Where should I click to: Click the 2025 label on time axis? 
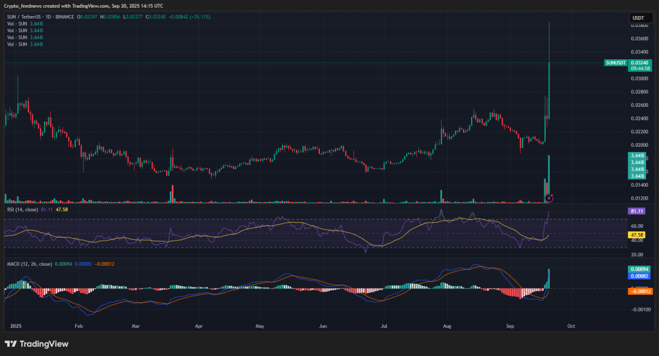(16, 326)
